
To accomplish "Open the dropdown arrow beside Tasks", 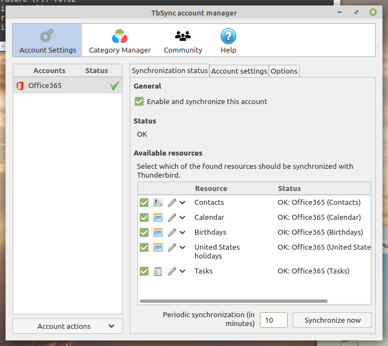I will click(182, 271).
